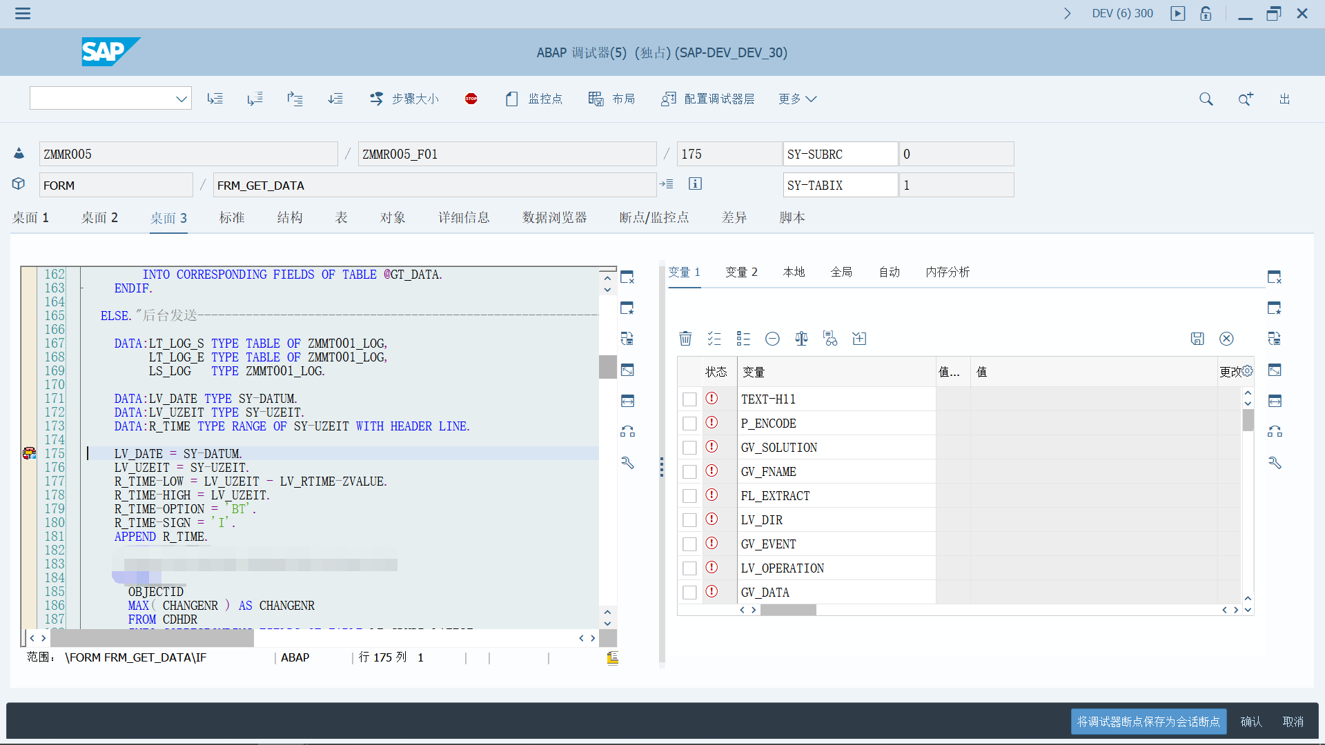Switch to the 变量 2 tab
The width and height of the screenshot is (1325, 745).
tap(740, 272)
